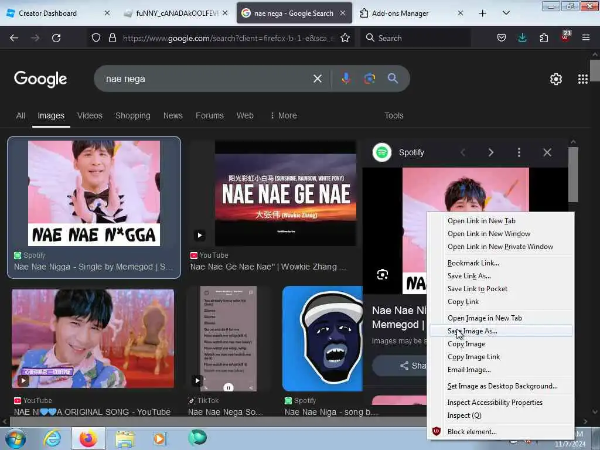600x450 pixels.
Task: Open TikTok Nae Nae Nega thumbnail
Action: tap(229, 339)
